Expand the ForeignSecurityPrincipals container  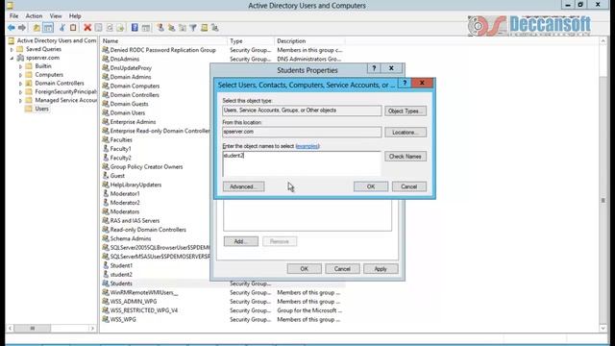pyautogui.click(x=20, y=92)
